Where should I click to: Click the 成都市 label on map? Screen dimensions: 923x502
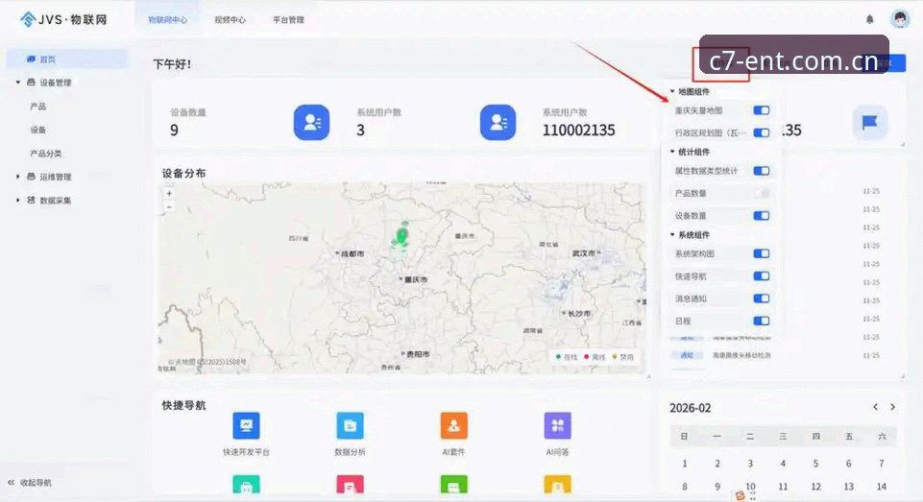(352, 253)
